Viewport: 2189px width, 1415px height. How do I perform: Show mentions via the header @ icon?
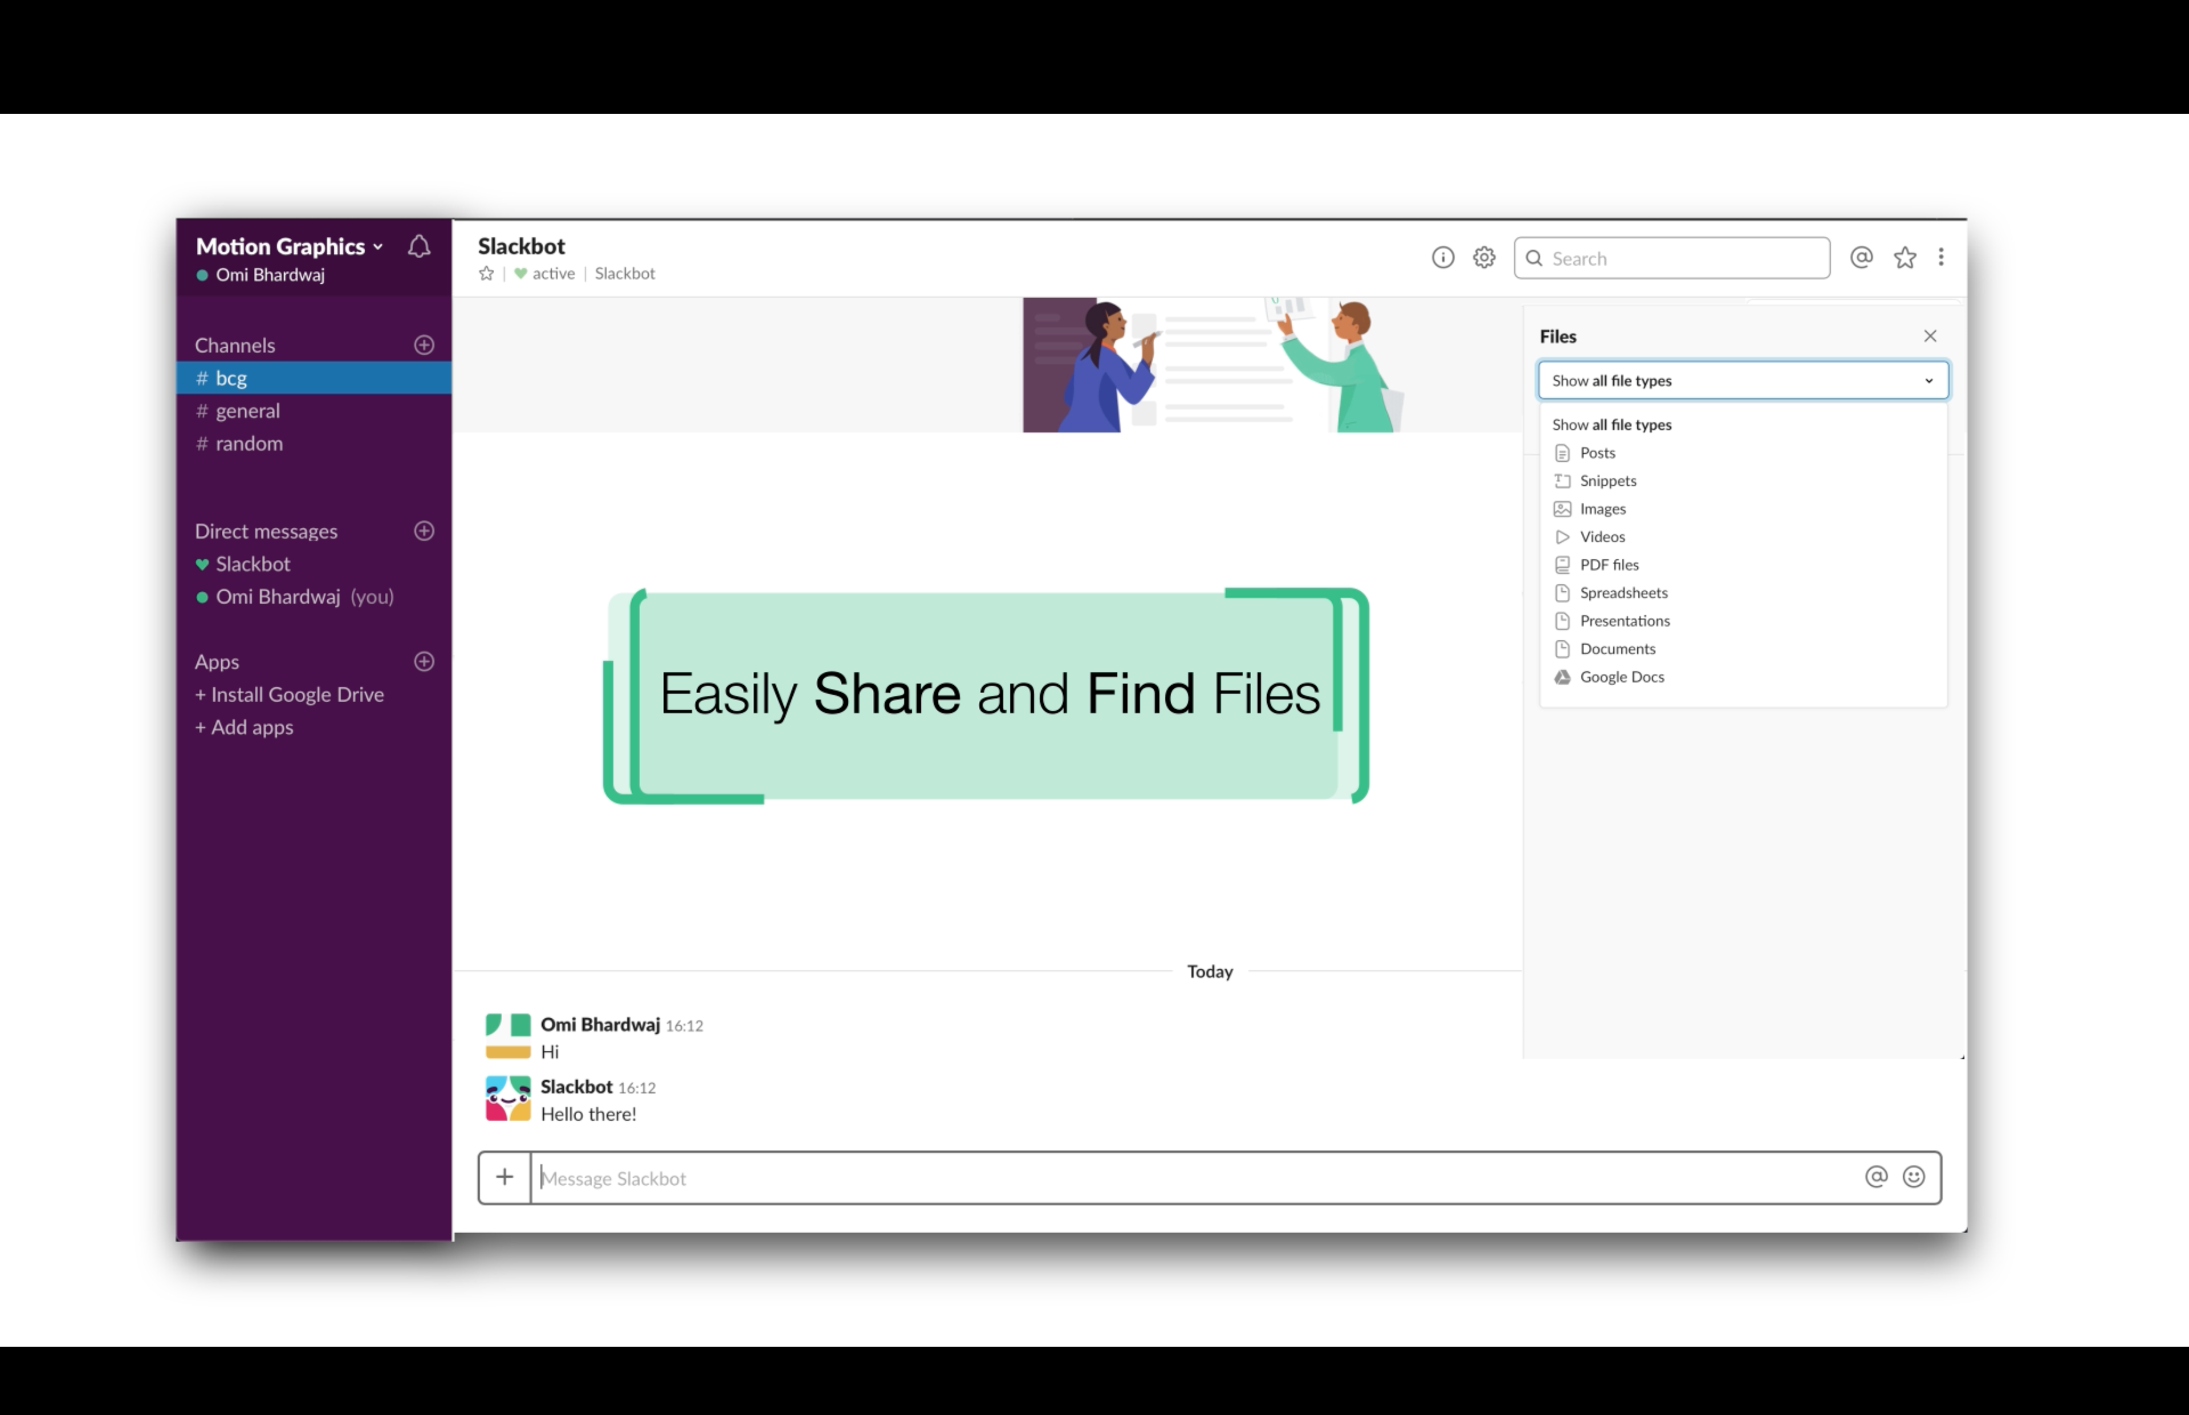point(1861,258)
